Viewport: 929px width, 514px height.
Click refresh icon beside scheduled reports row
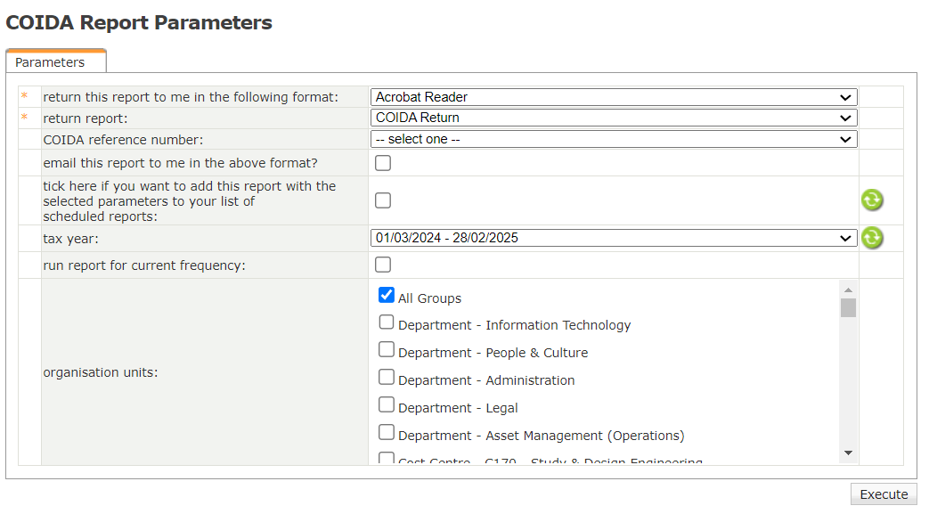tap(872, 200)
